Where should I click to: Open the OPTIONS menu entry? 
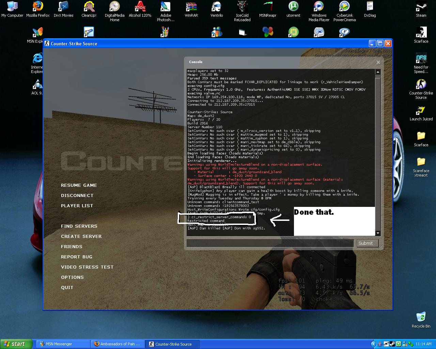click(x=72, y=277)
